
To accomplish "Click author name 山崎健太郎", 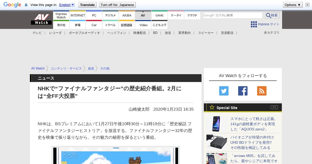I will [x=139, y=109].
